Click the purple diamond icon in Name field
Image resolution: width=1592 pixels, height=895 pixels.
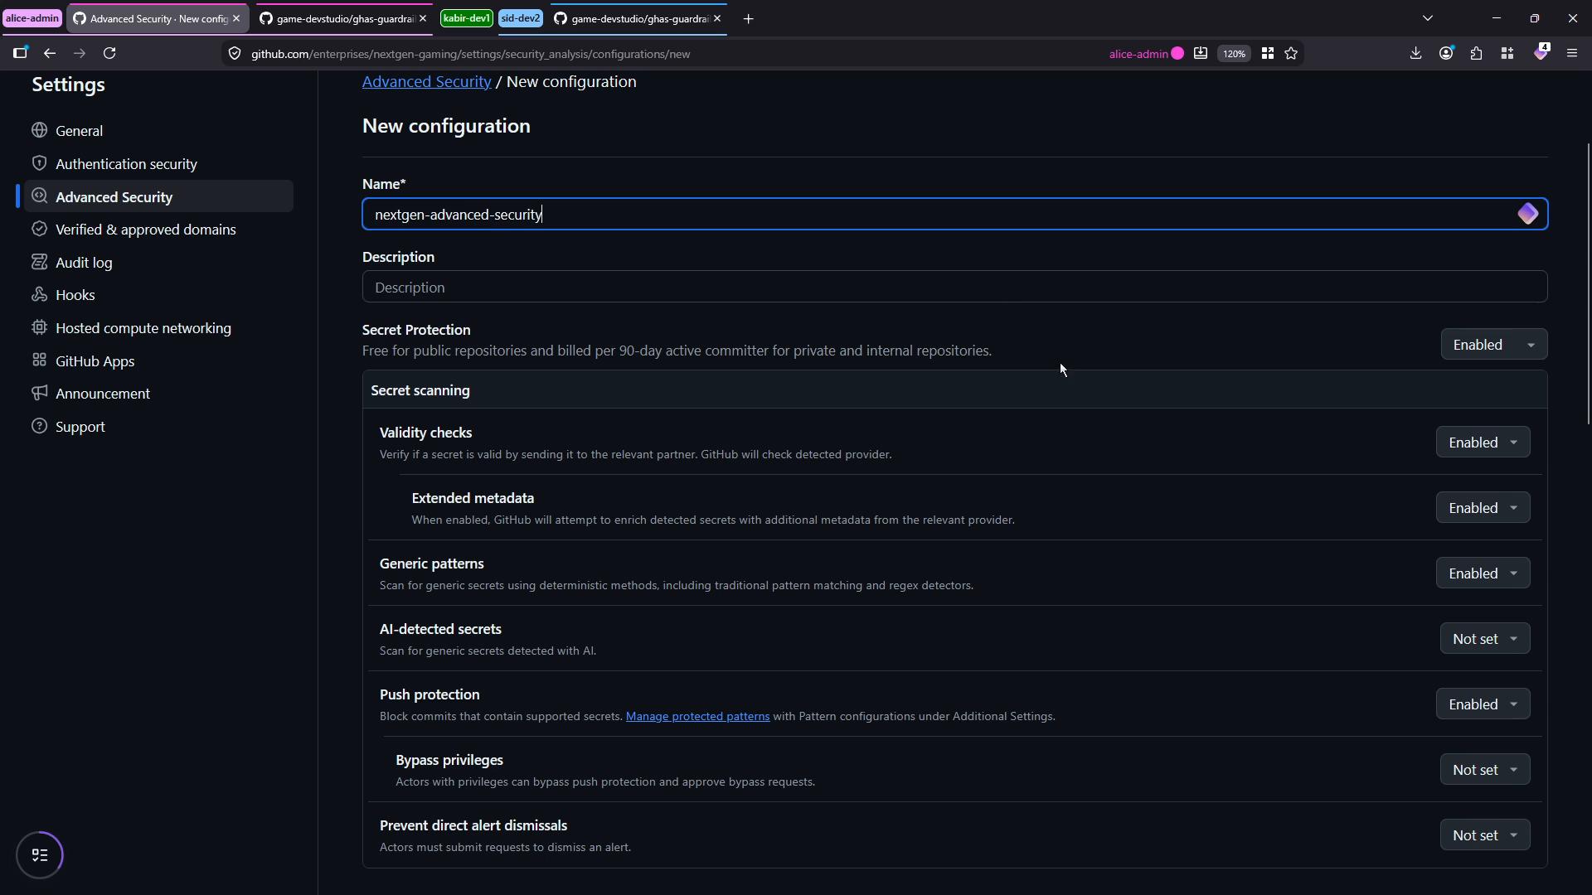pos(1527,214)
